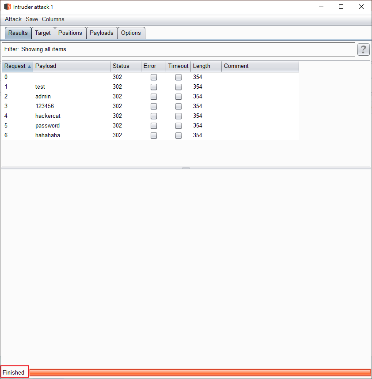Sort by the Status column header
This screenshot has width=372, height=379.
click(x=126, y=66)
